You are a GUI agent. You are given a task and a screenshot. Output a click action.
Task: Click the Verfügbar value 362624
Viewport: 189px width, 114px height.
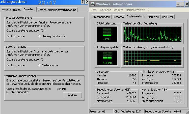point(176,79)
